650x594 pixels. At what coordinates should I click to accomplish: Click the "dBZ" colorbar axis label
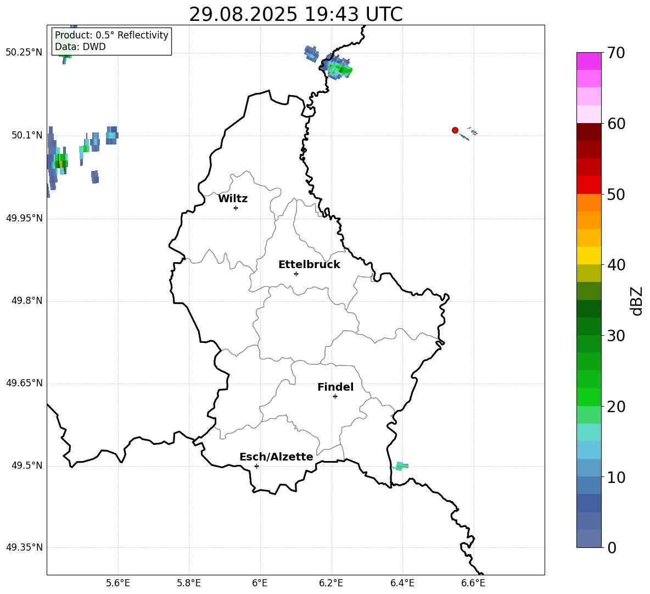[637, 301]
